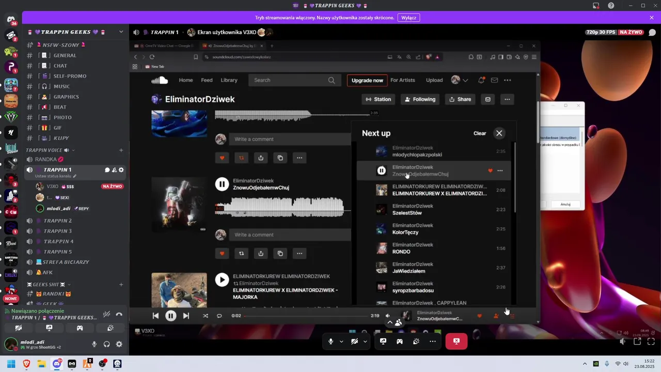Viewport: 661px width, 372px height.
Task: Click the red stop watching stream button
Action: pyautogui.click(x=457, y=342)
